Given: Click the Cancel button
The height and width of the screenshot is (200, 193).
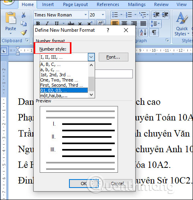Looking at the screenshot, I should (x=117, y=184).
